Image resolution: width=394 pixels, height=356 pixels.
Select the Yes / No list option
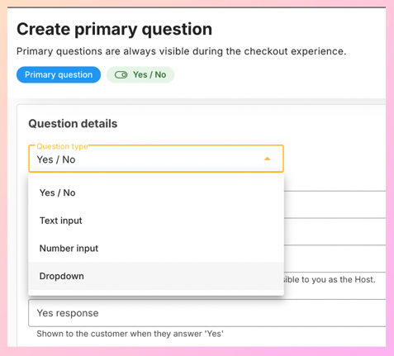(156, 192)
